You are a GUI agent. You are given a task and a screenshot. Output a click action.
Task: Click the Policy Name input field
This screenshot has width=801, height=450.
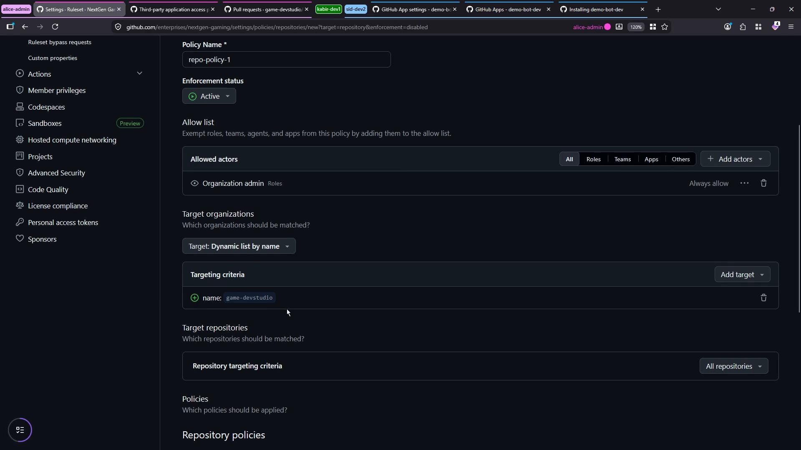[x=286, y=60]
